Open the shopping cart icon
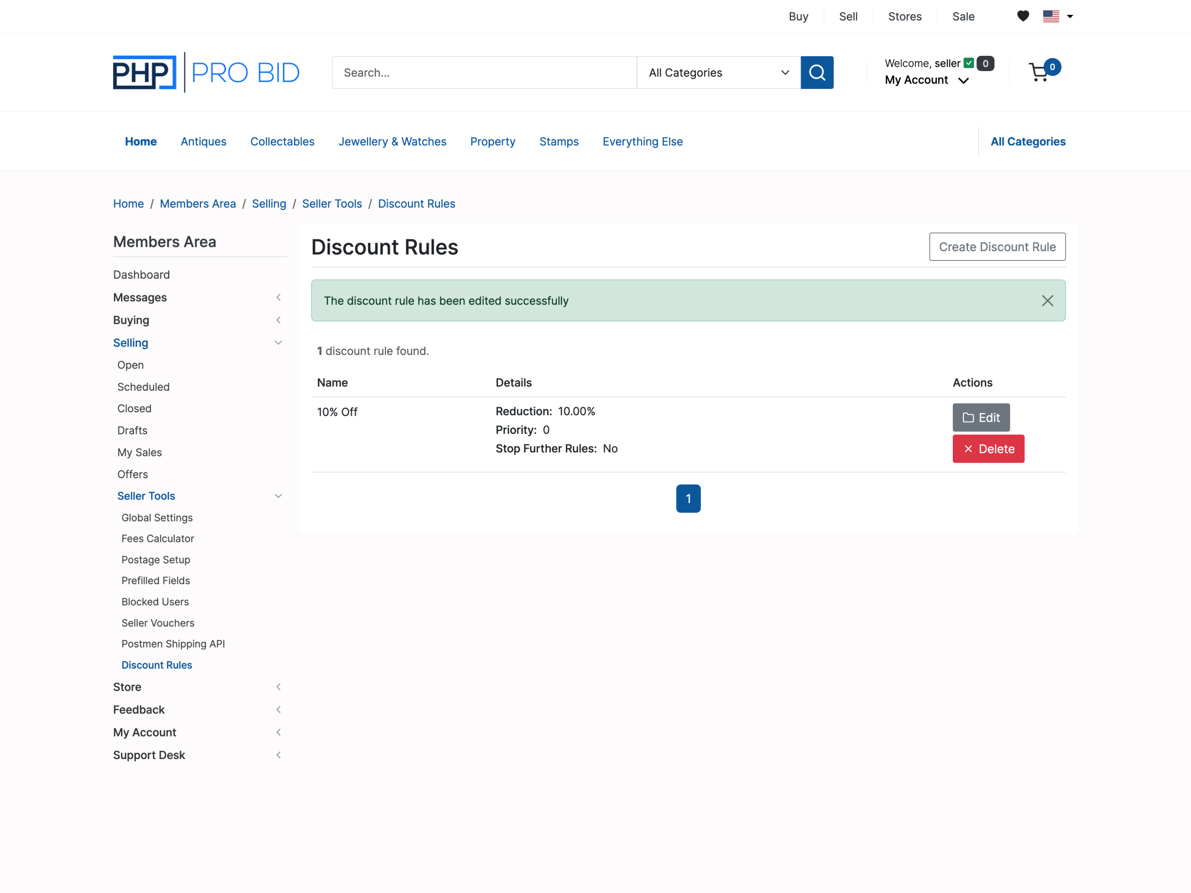1191x893 pixels. (x=1039, y=73)
